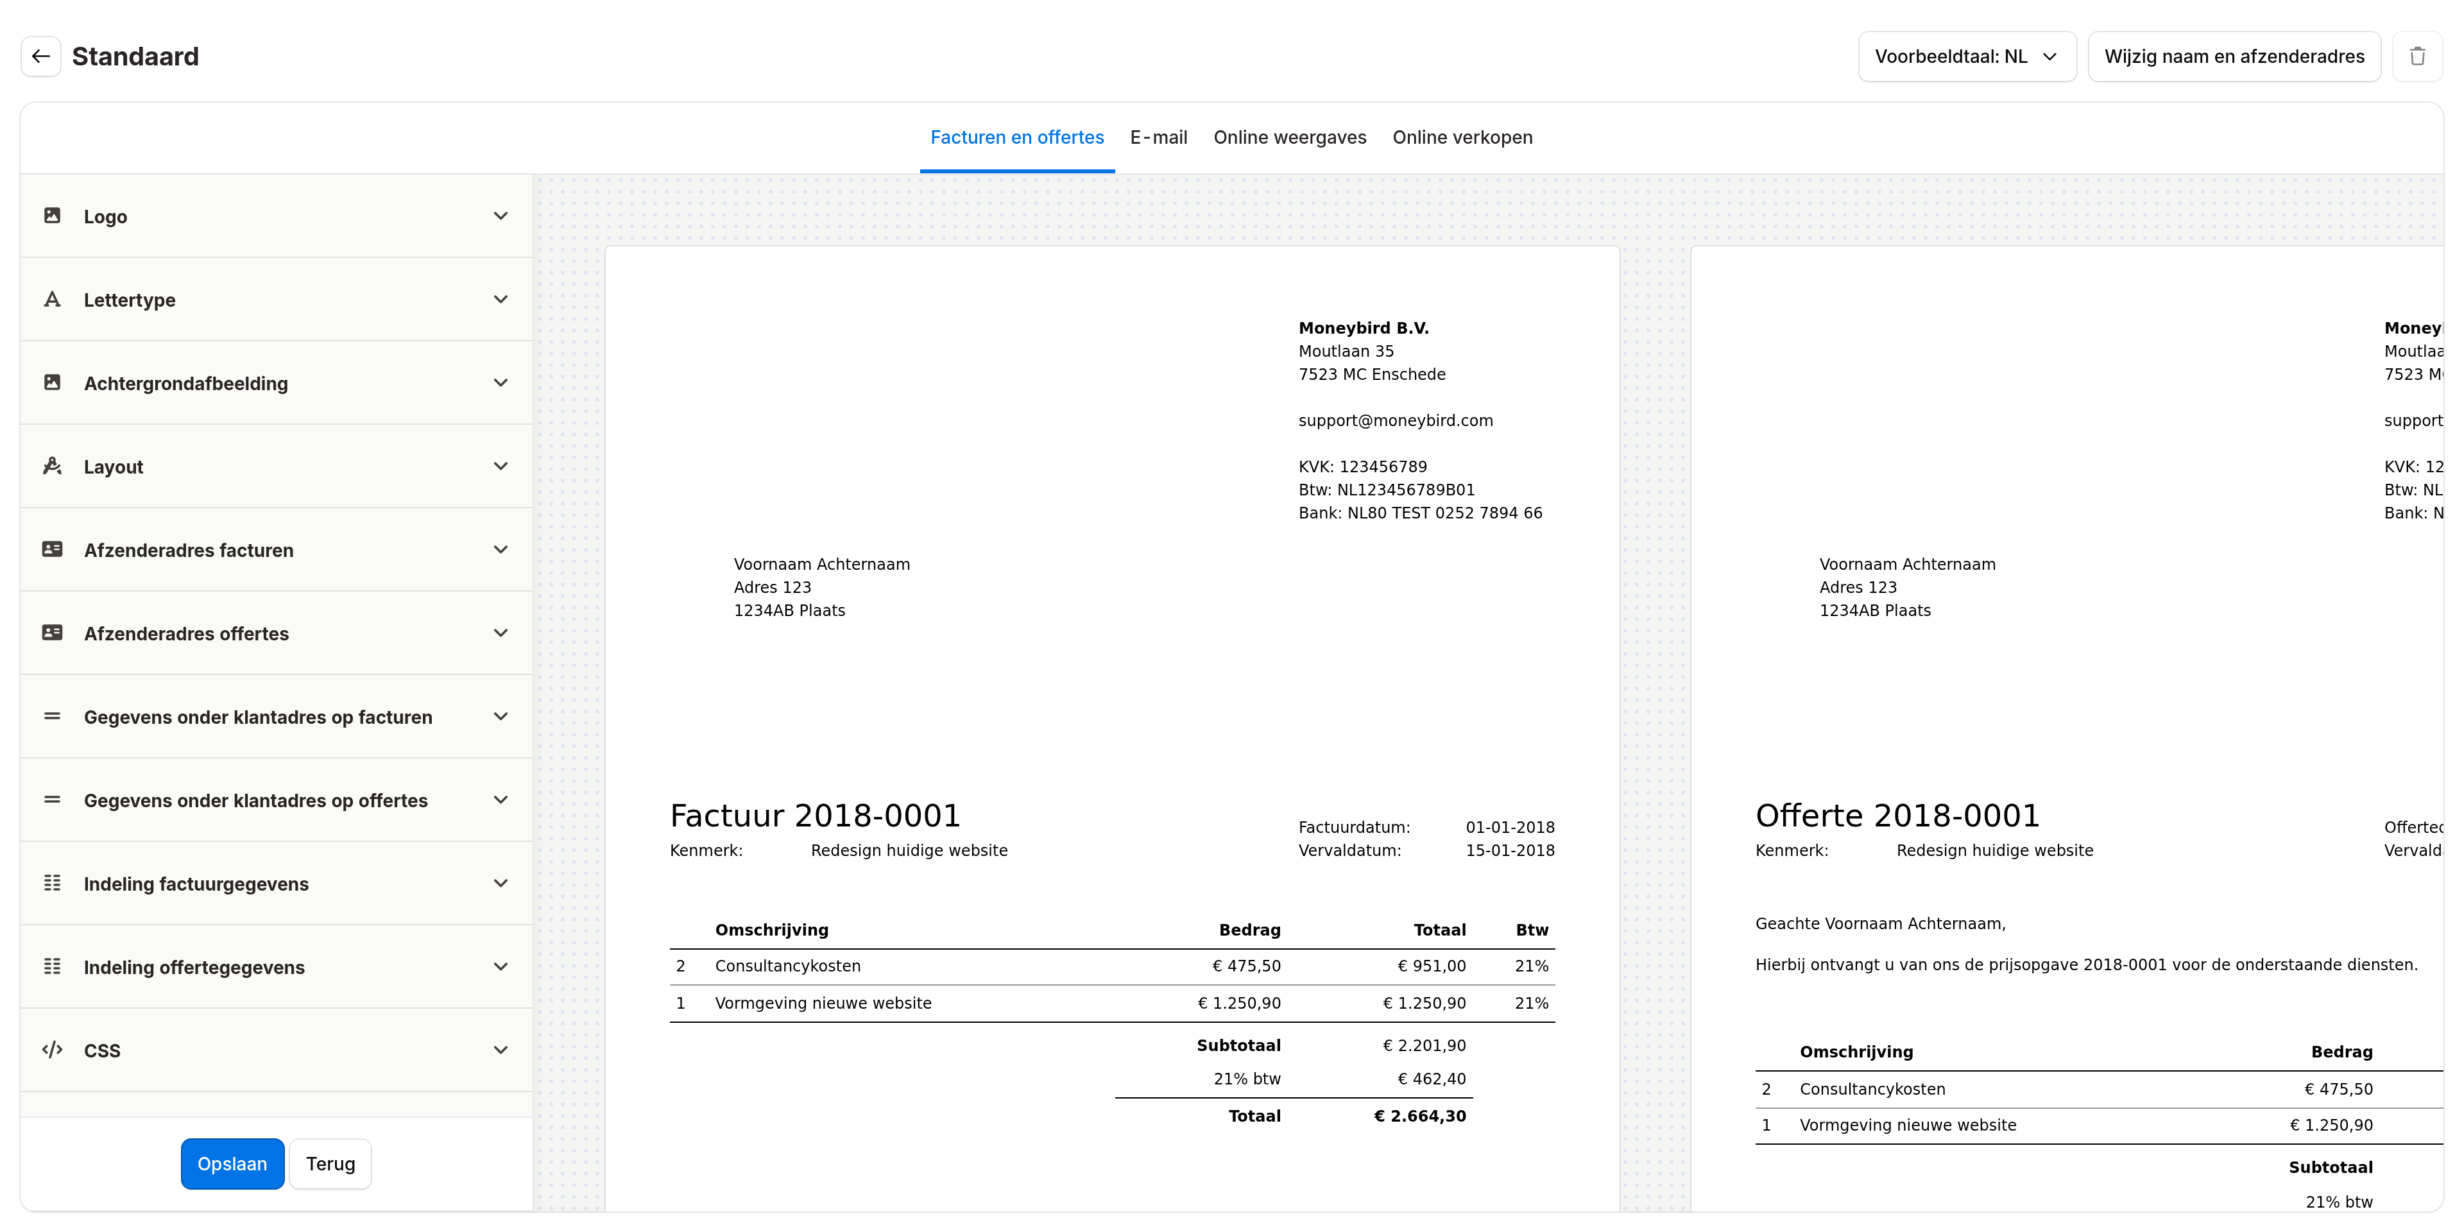The width and height of the screenshot is (2464, 1232).
Task: Expand the Achtergrondafbeelding chevron
Action: 501,382
